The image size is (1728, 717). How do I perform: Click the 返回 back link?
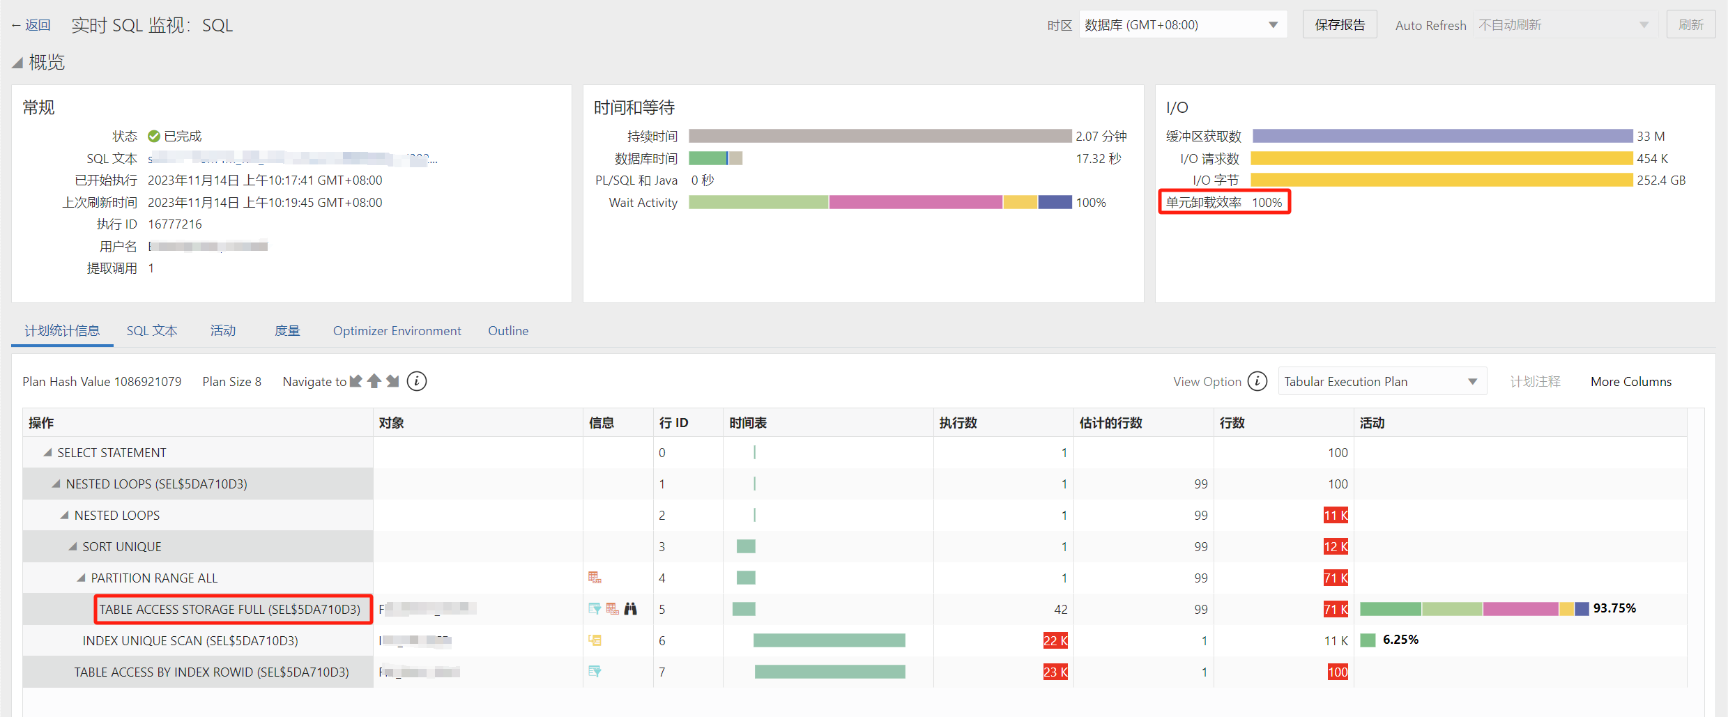[x=31, y=24]
